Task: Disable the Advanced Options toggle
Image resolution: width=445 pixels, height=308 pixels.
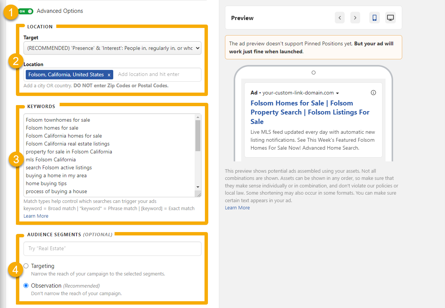Action: pos(26,11)
